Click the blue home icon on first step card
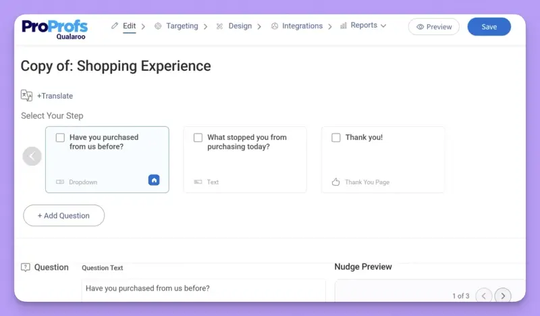This screenshot has height=316, width=540. (x=154, y=180)
